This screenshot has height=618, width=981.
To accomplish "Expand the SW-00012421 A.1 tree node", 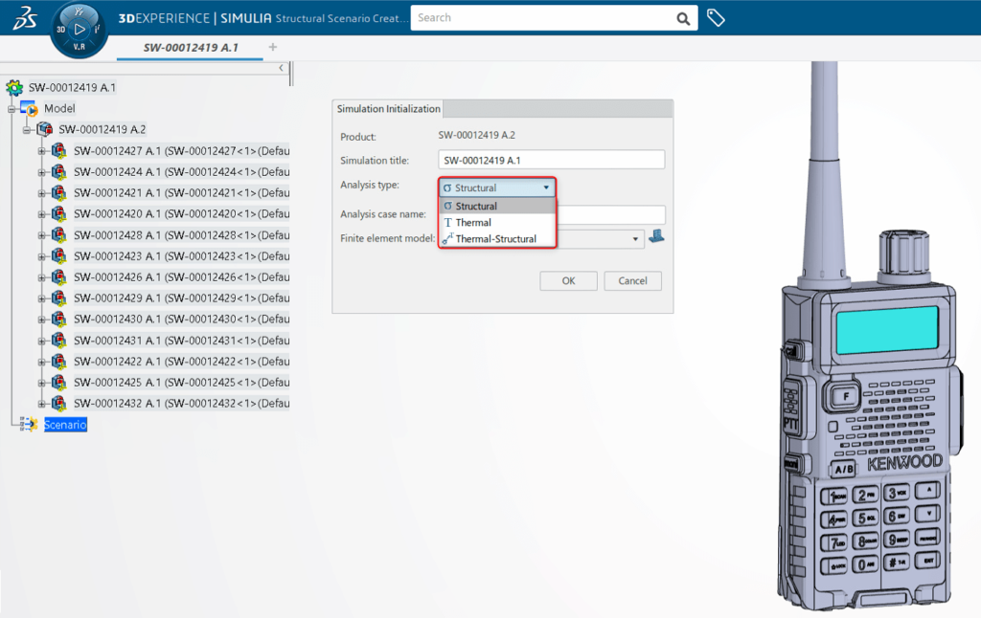I will (42, 193).
